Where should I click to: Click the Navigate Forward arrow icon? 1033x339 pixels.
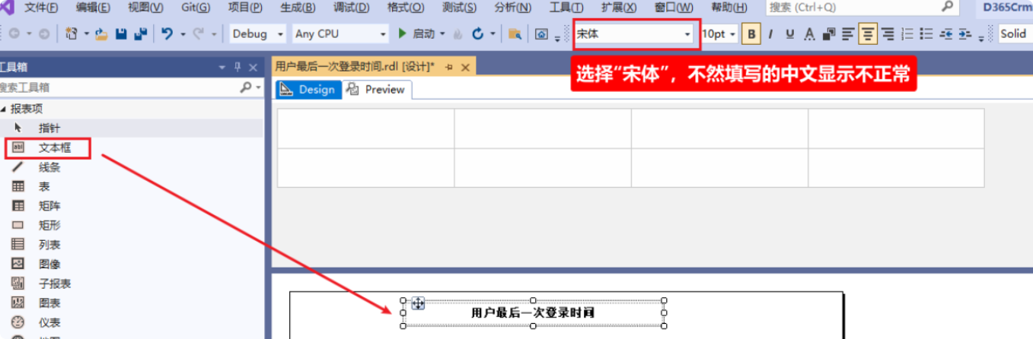43,34
